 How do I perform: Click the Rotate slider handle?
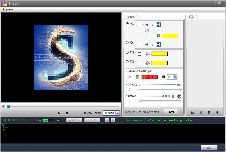140,101
